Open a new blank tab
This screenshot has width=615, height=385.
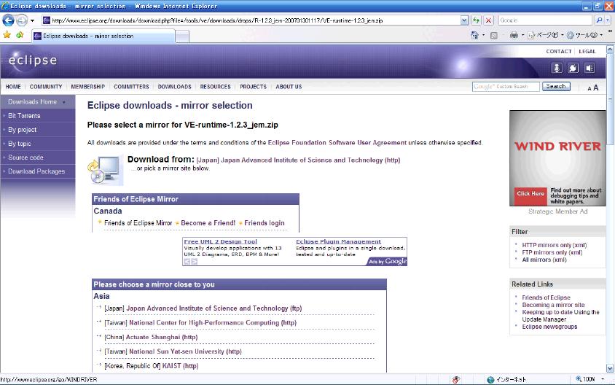point(182,36)
